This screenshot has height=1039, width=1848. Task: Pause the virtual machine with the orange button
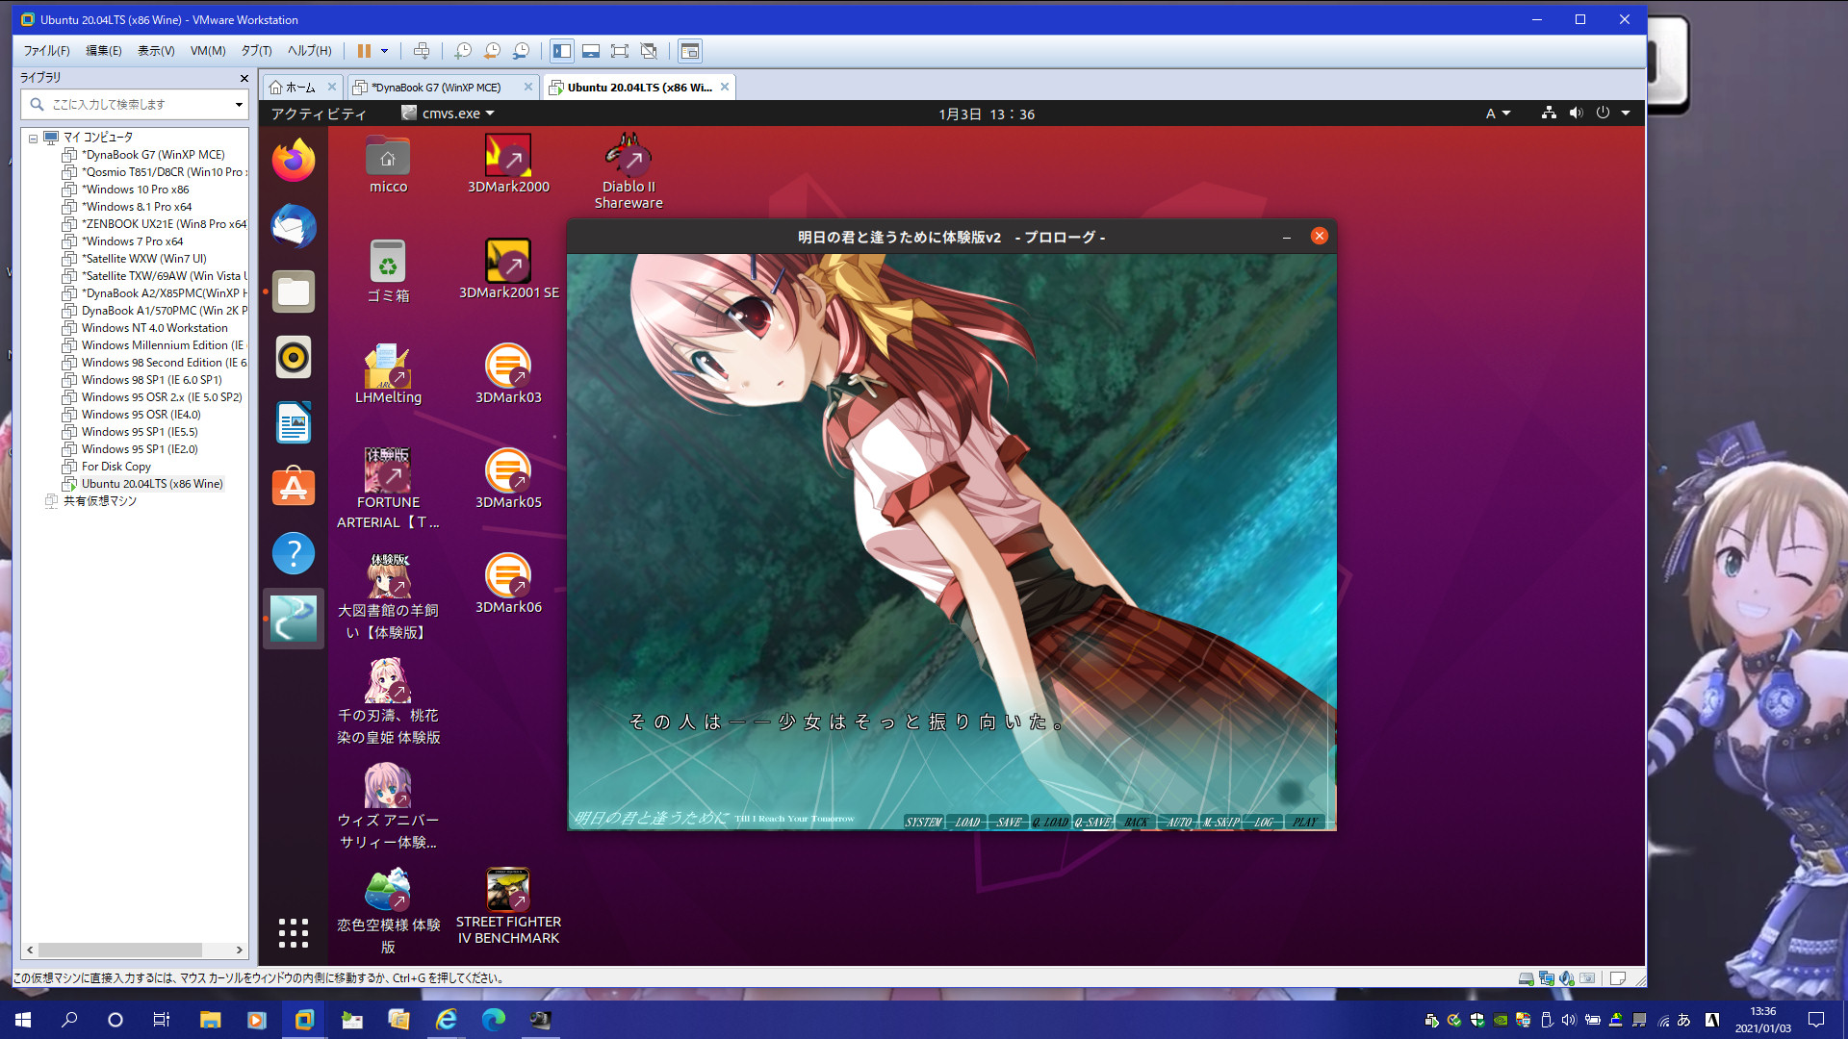(x=364, y=51)
